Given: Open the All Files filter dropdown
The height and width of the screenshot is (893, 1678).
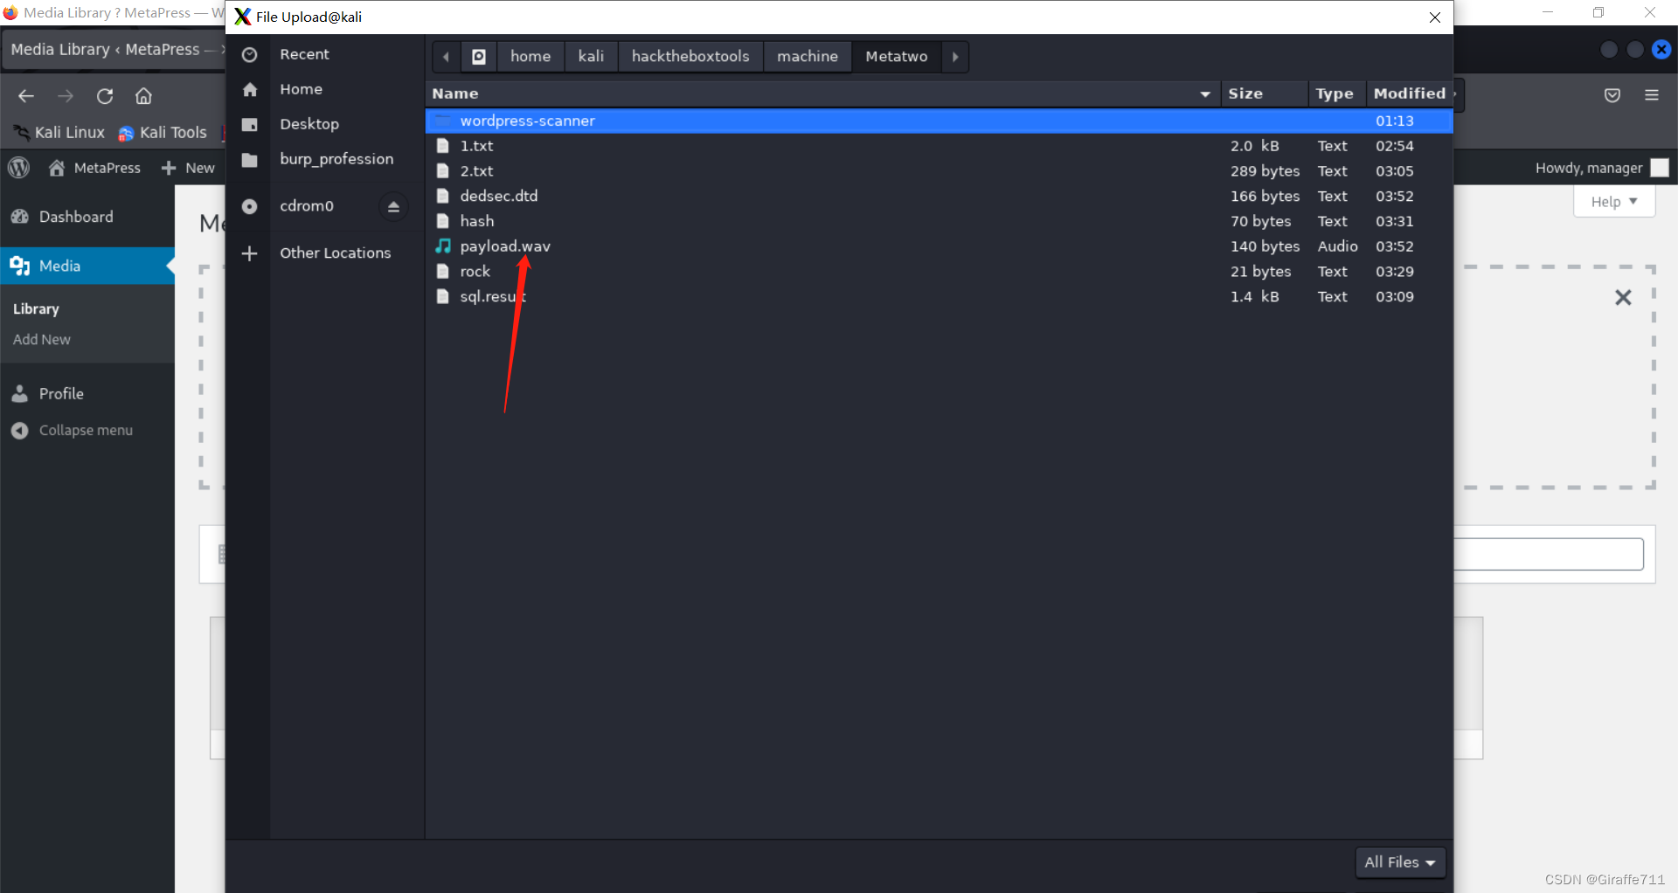Looking at the screenshot, I should click(x=1399, y=862).
